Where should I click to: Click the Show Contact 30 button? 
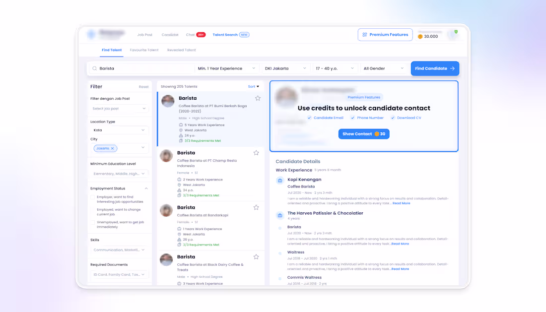[364, 134]
